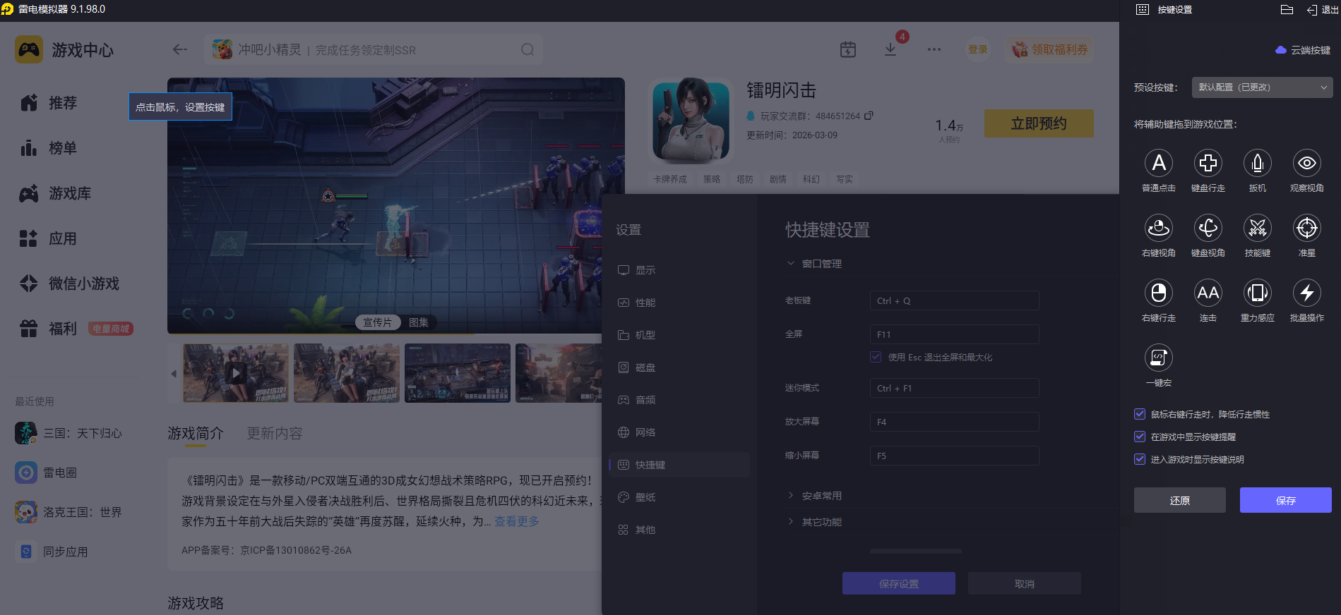
Task: Toggle 在游戏中显示按键提醒 checkbox
Action: click(x=1139, y=437)
